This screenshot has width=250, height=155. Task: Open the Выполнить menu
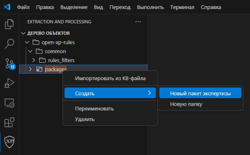click(150, 7)
